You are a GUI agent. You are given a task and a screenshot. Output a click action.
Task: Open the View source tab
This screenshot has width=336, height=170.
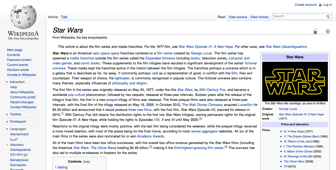pos(238,17)
